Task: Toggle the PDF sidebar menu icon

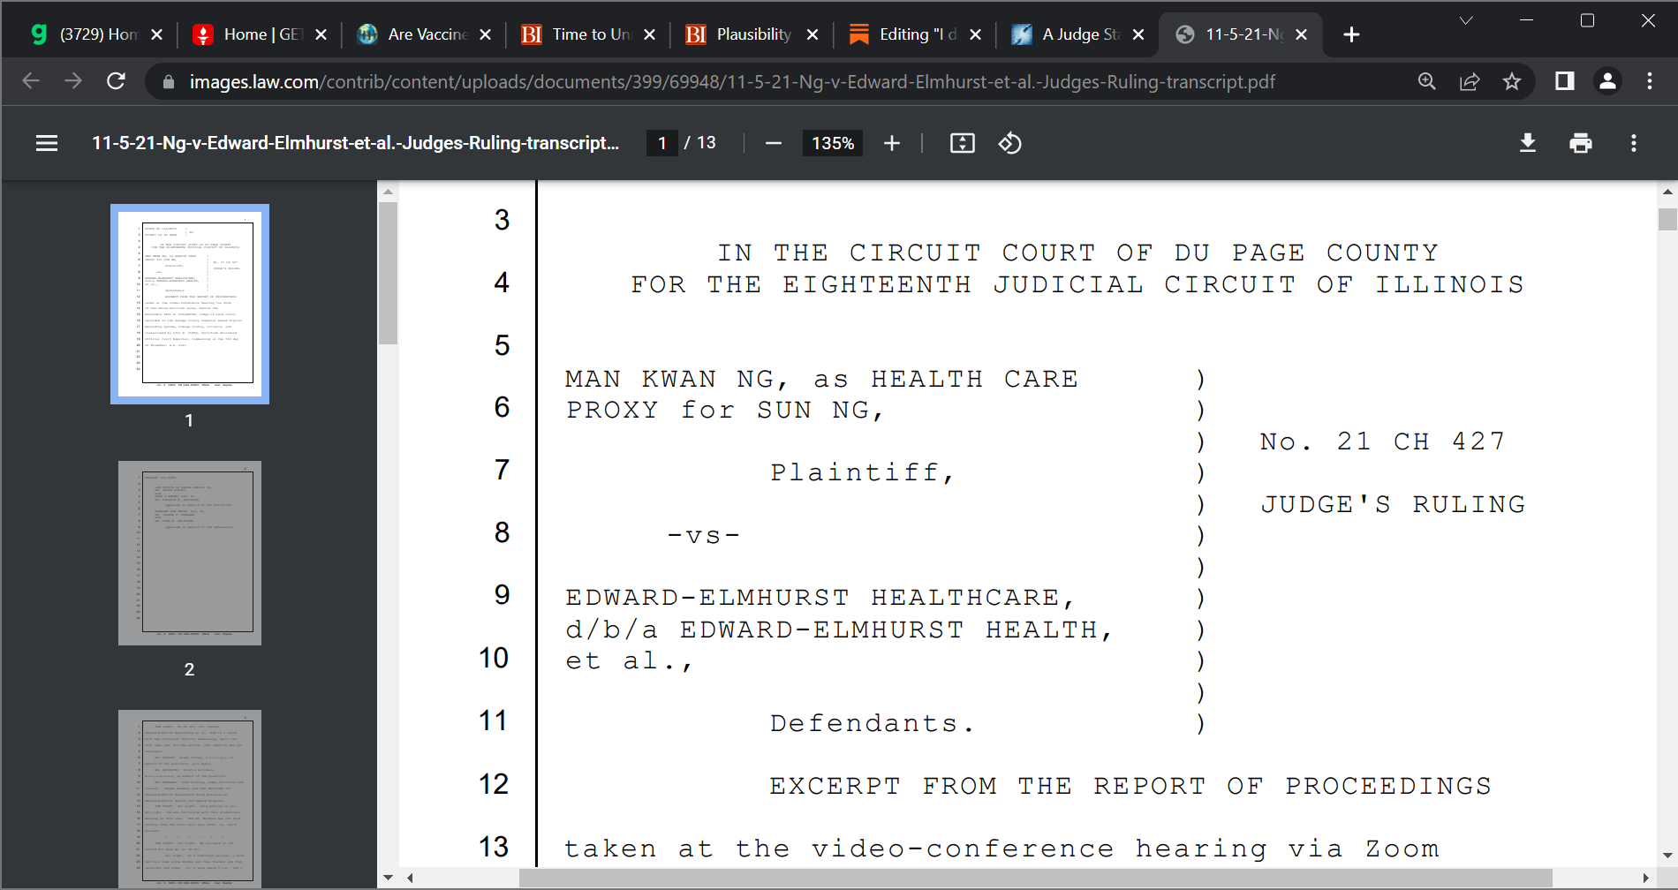Action: point(47,143)
